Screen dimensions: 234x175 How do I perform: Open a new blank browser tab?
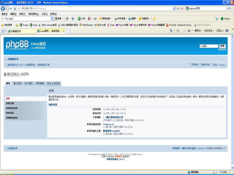pos(68,31)
